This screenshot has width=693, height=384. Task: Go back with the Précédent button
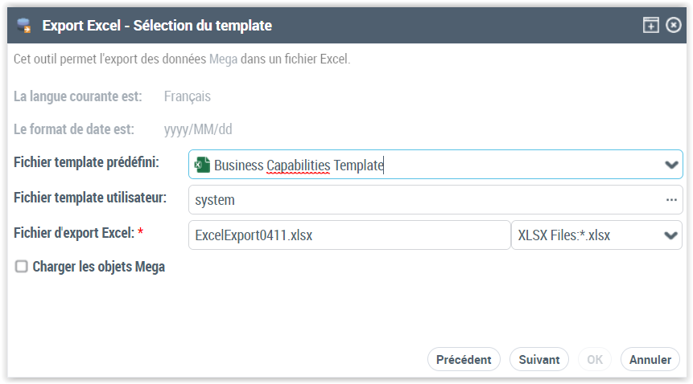click(464, 359)
